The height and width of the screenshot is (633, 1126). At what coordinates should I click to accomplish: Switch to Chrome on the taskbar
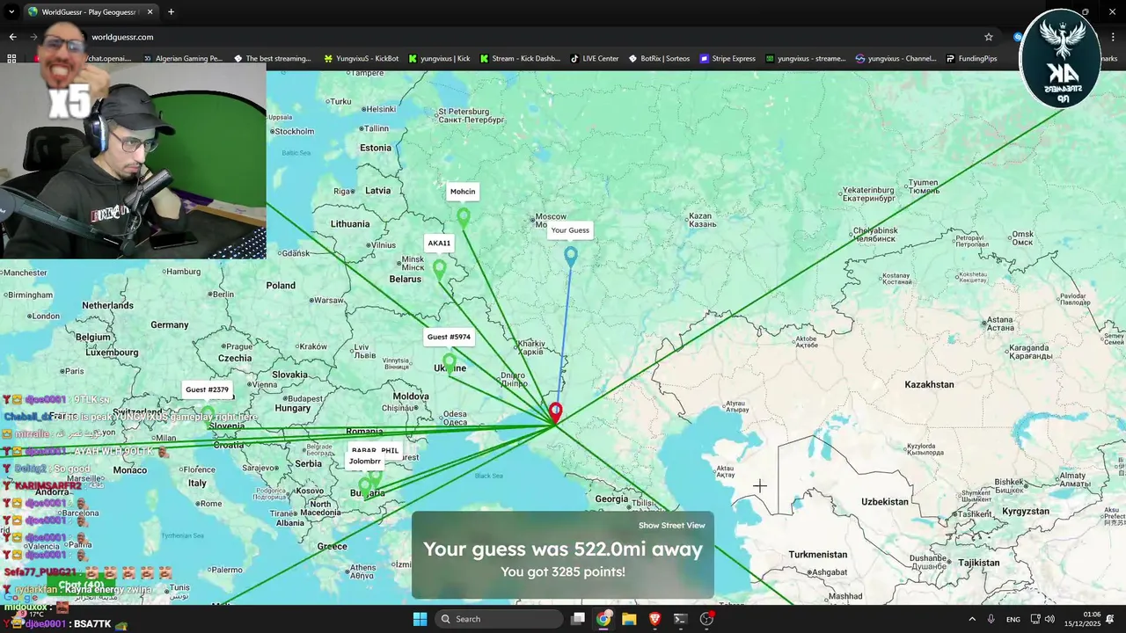603,619
